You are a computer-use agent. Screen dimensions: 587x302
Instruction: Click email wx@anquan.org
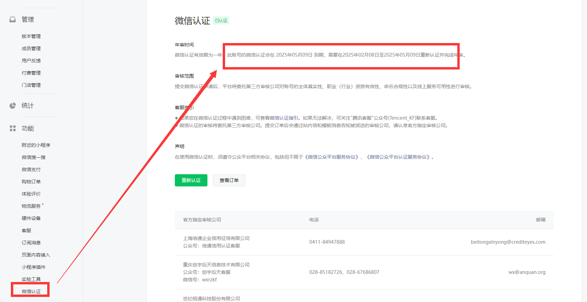coord(527,272)
